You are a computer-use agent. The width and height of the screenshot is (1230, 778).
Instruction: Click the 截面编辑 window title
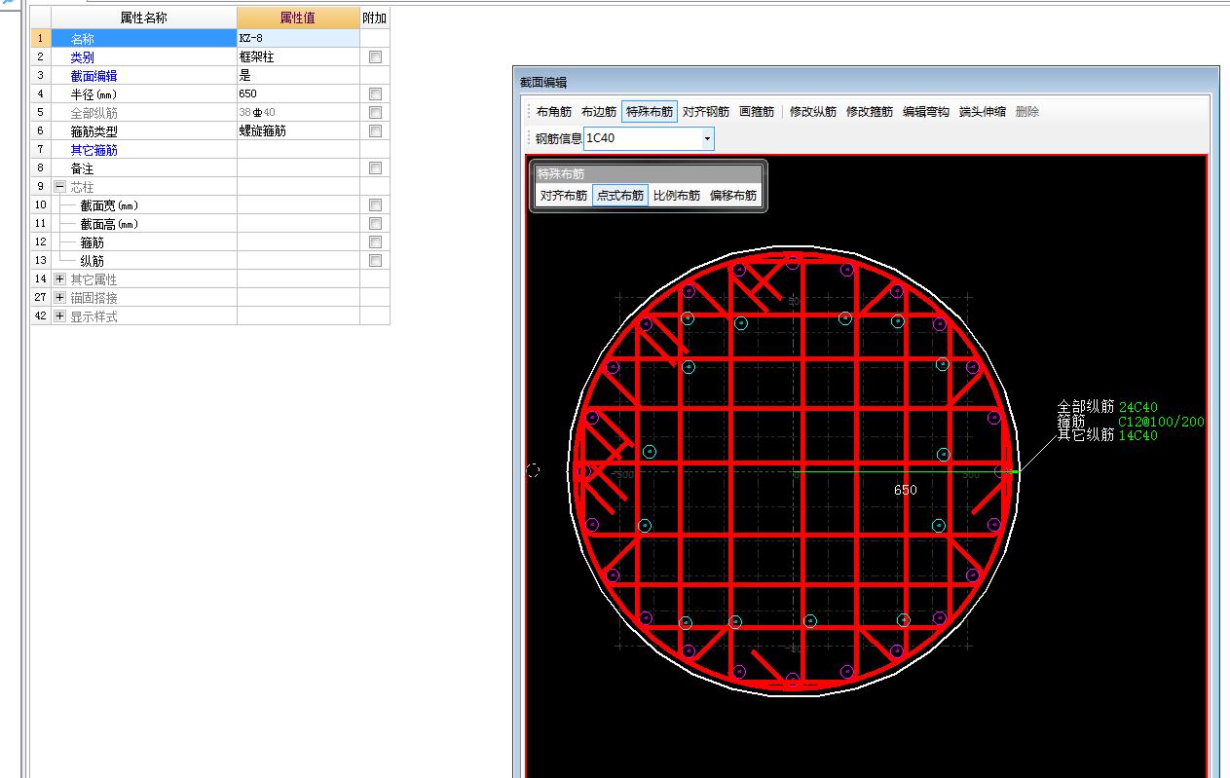click(x=543, y=83)
